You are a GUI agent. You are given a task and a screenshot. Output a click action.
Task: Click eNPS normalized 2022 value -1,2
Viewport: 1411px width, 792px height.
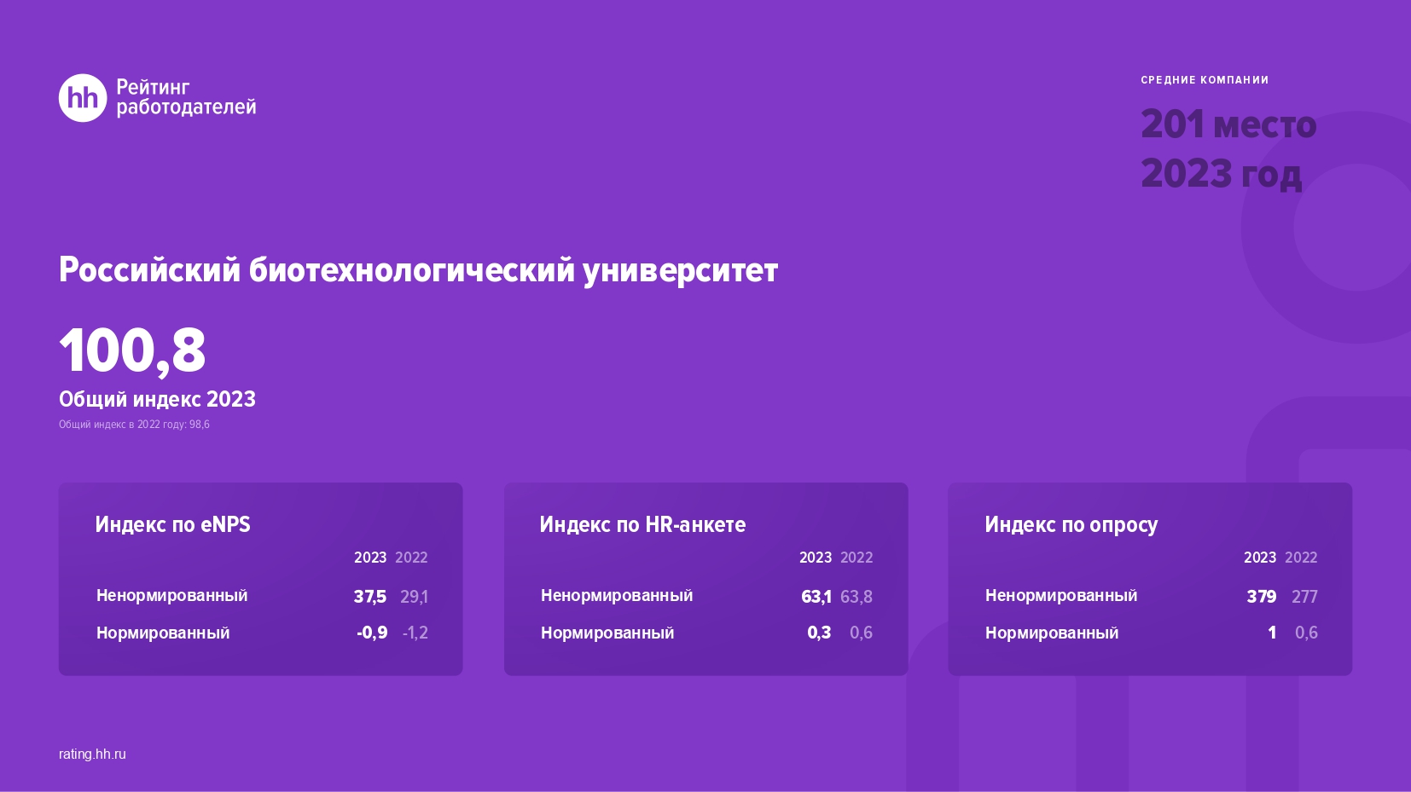pyautogui.click(x=415, y=633)
